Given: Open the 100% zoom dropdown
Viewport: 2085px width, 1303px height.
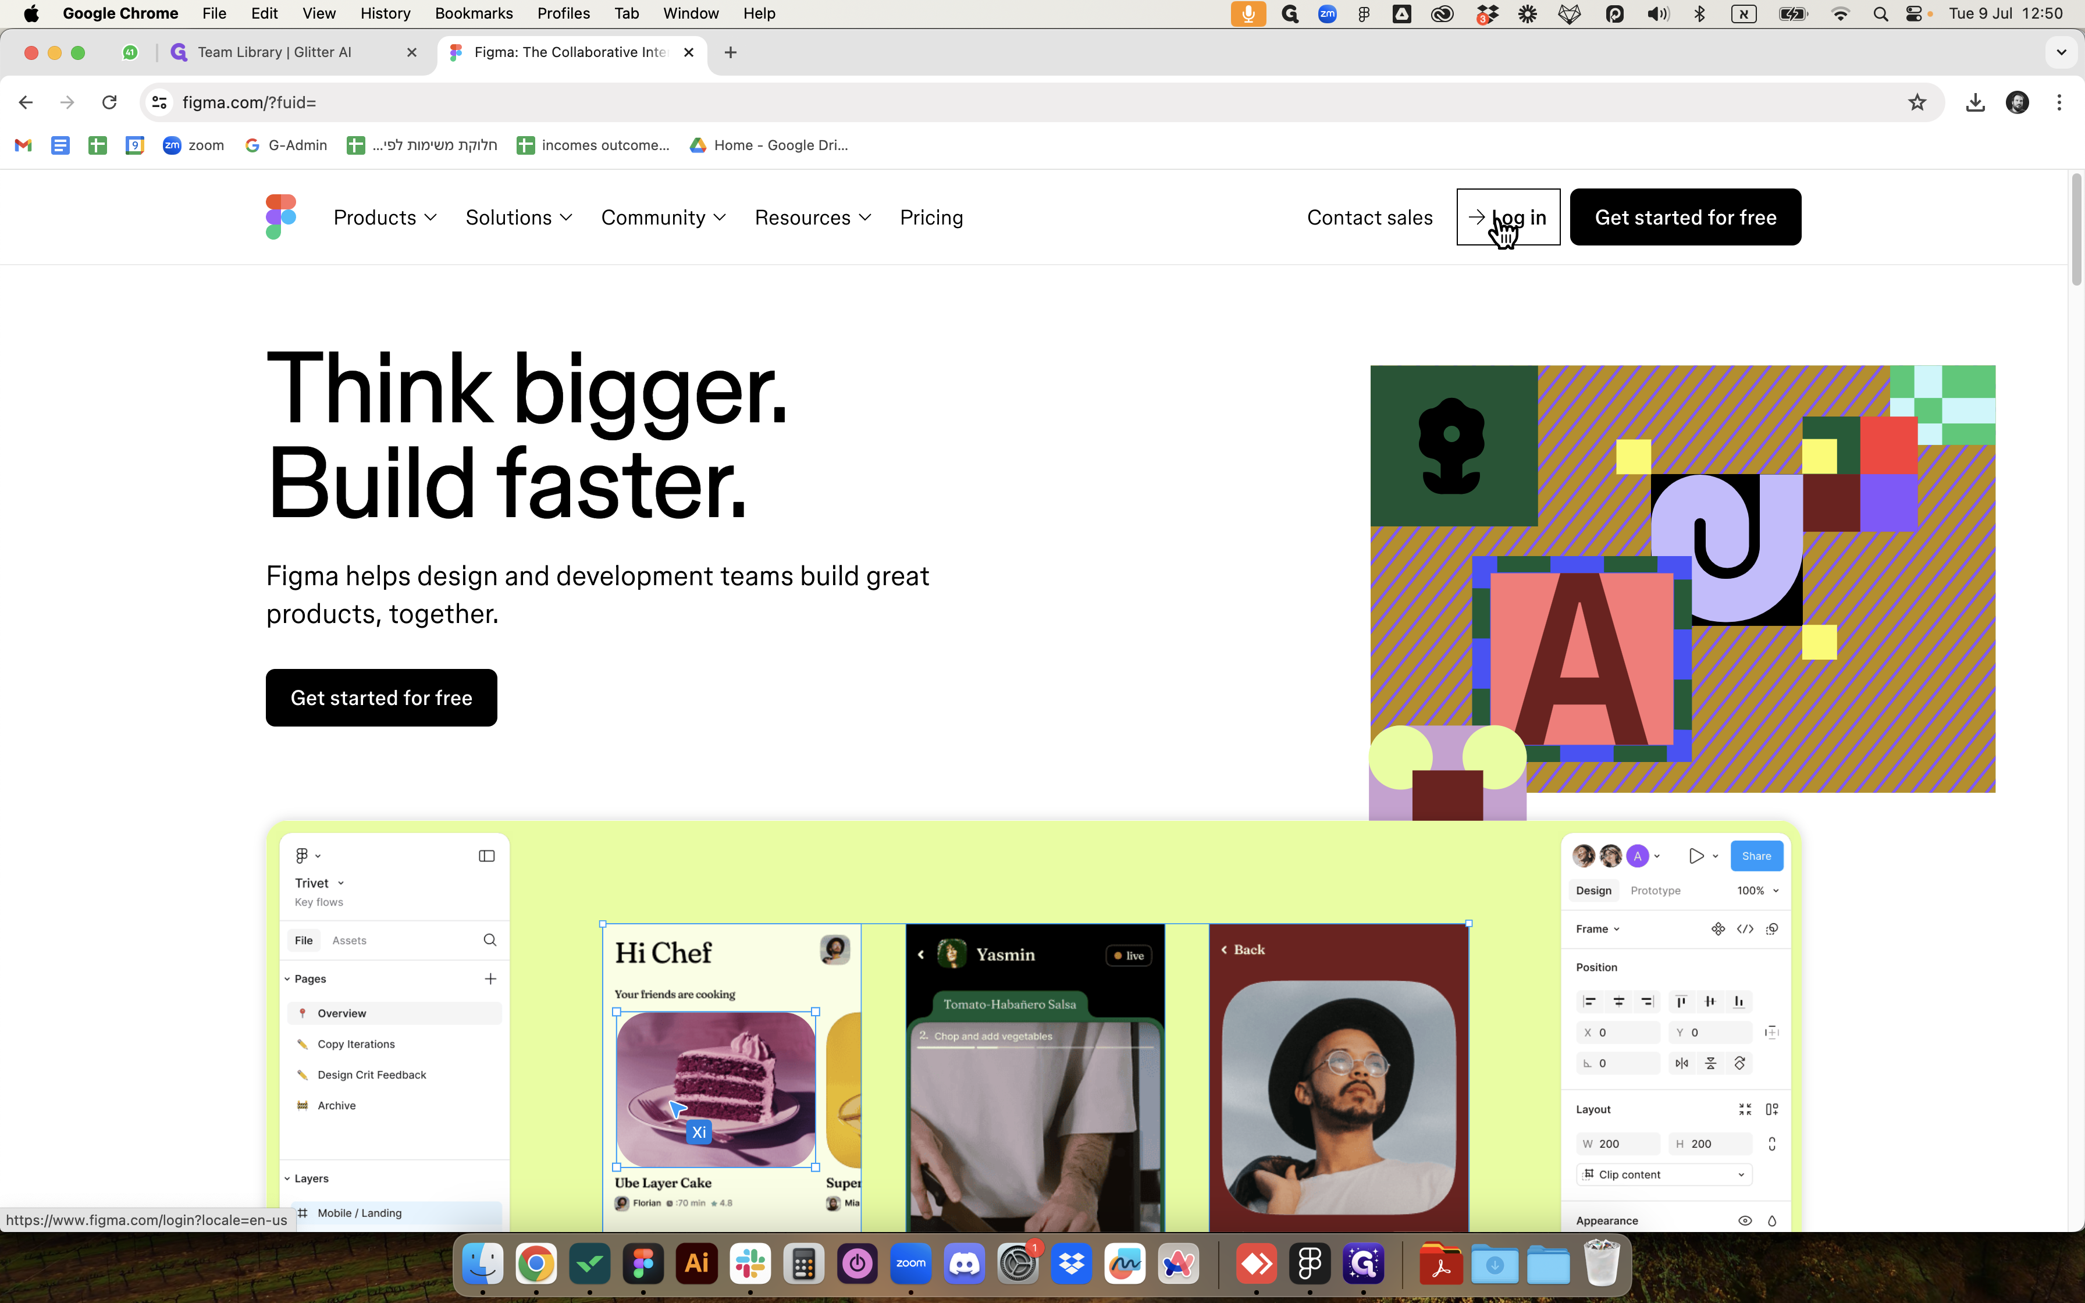Looking at the screenshot, I should pyautogui.click(x=1759, y=891).
